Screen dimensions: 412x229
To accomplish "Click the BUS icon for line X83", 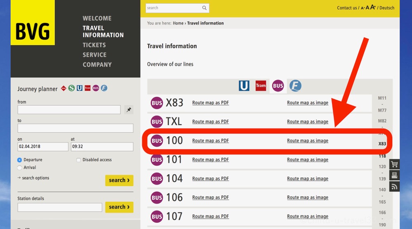I will point(157,103).
